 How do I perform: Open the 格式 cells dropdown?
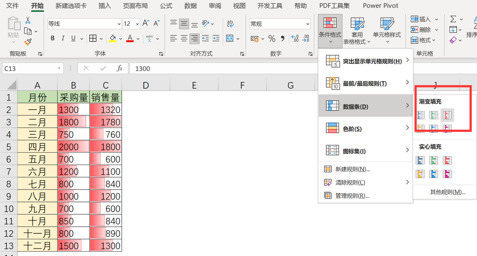[424, 40]
